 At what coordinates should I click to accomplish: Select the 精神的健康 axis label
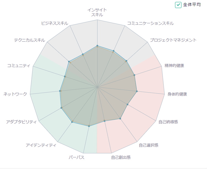point(174,66)
